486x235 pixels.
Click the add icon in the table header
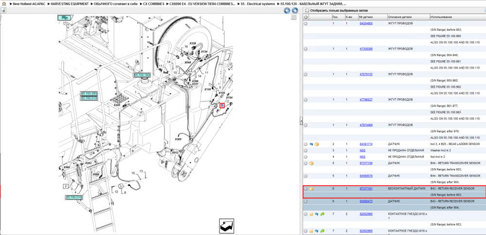[x=306, y=17]
